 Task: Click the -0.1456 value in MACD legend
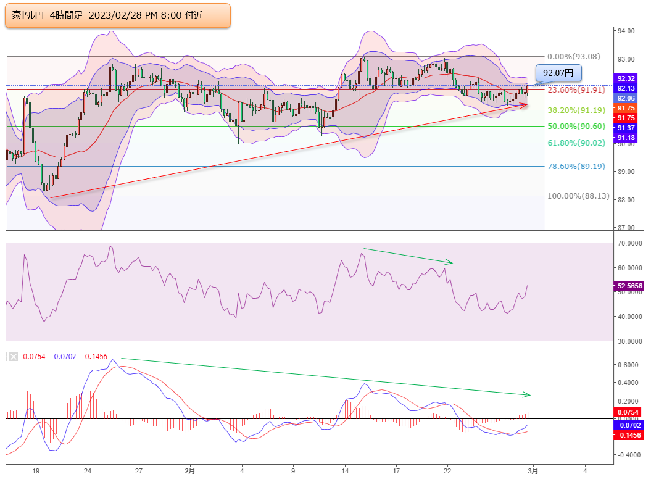pyautogui.click(x=94, y=357)
